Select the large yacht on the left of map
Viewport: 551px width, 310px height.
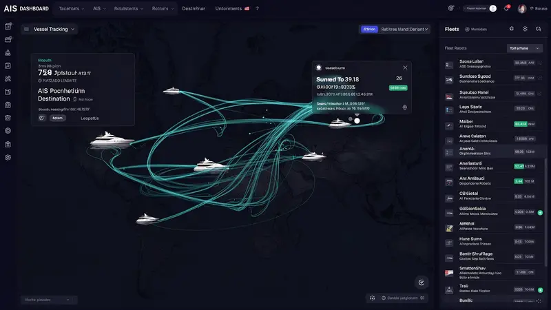pyautogui.click(x=112, y=140)
